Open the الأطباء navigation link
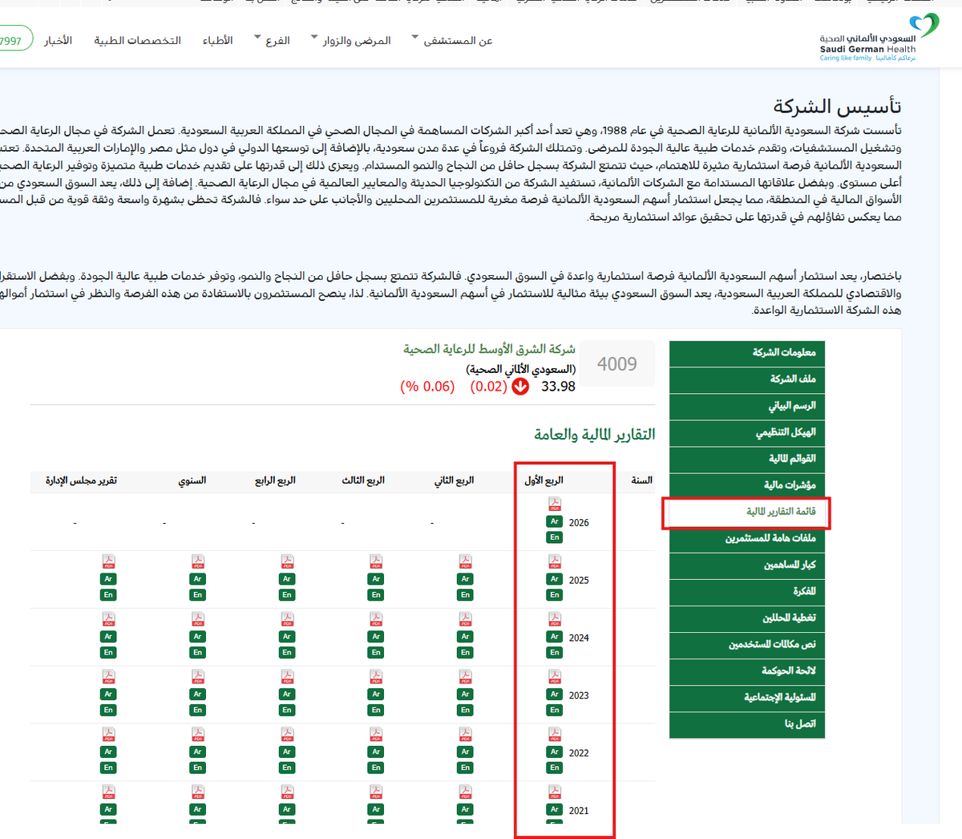962x839 pixels. (x=217, y=40)
